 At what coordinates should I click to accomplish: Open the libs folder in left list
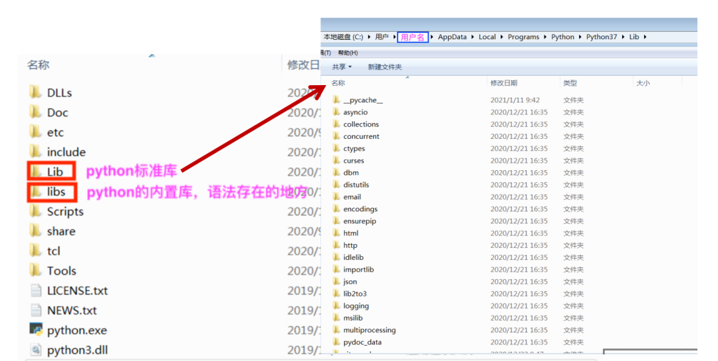(52, 191)
